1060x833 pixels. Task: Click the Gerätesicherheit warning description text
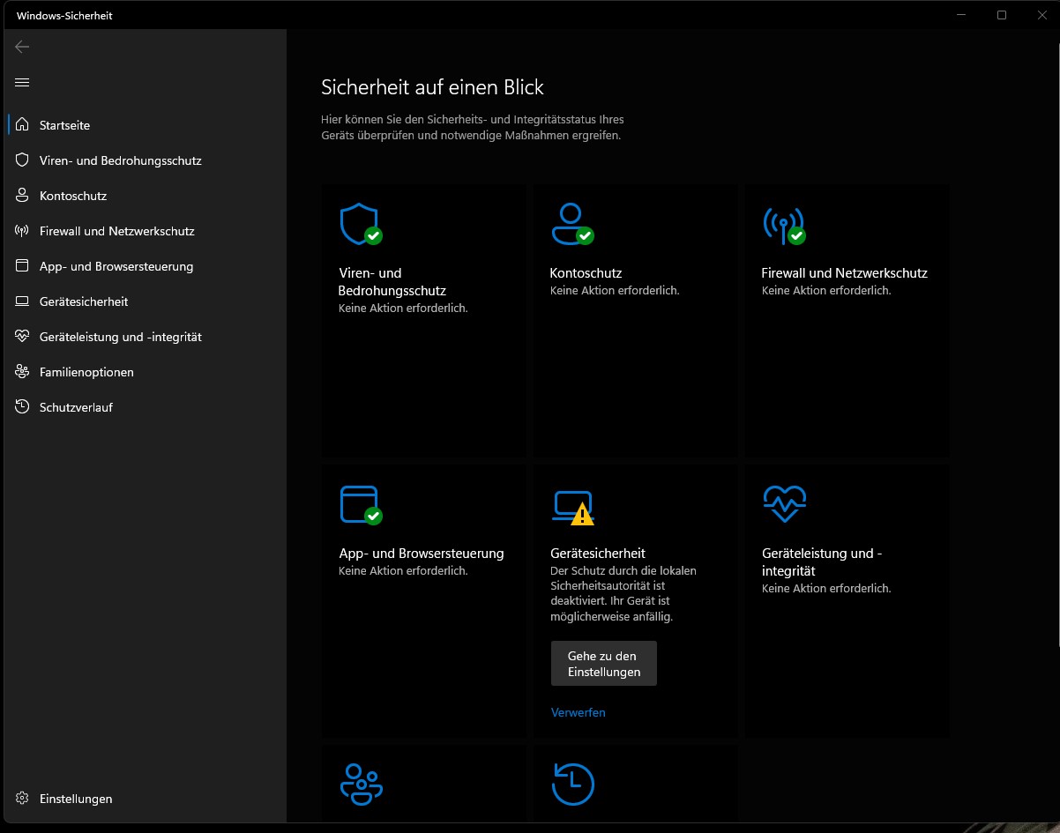(x=623, y=594)
